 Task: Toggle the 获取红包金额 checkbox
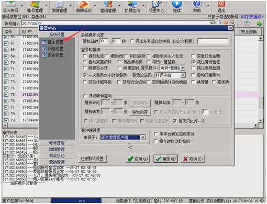(193, 56)
